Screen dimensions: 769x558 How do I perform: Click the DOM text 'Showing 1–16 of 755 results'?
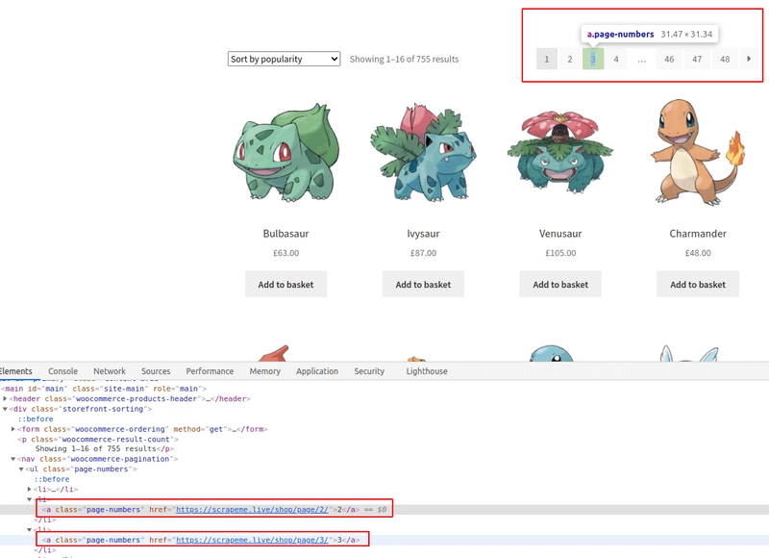(x=95, y=449)
